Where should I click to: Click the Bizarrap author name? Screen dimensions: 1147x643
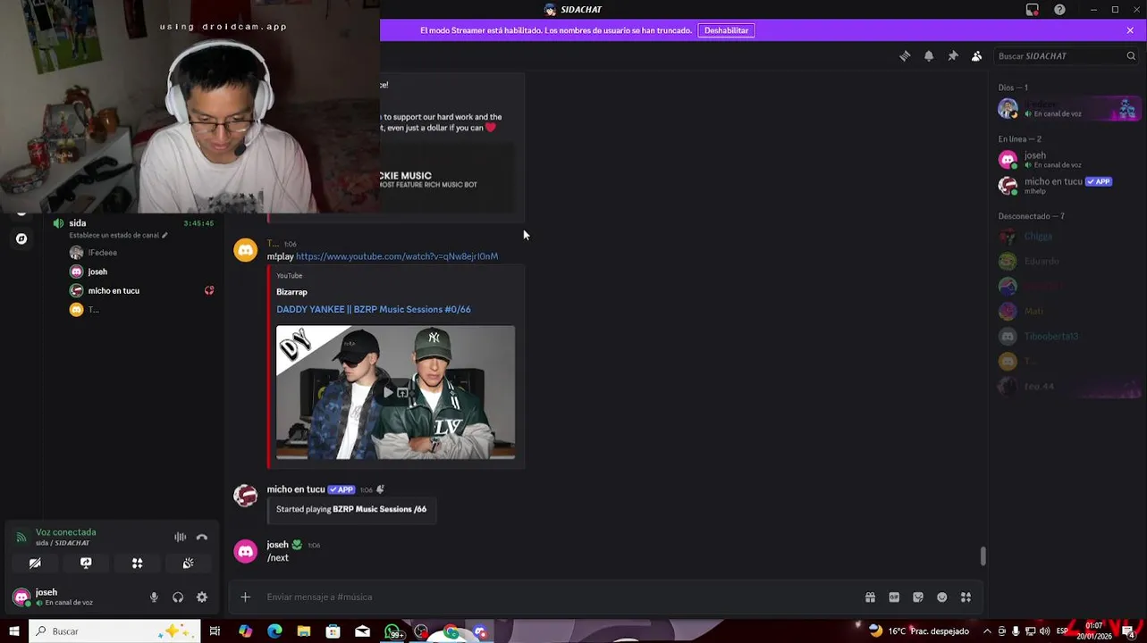pos(291,292)
